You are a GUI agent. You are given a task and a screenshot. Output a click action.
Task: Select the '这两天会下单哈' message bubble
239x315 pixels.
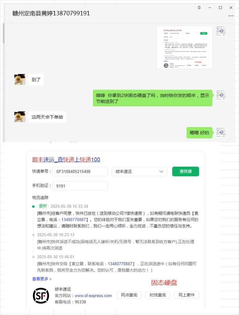(x=47, y=117)
